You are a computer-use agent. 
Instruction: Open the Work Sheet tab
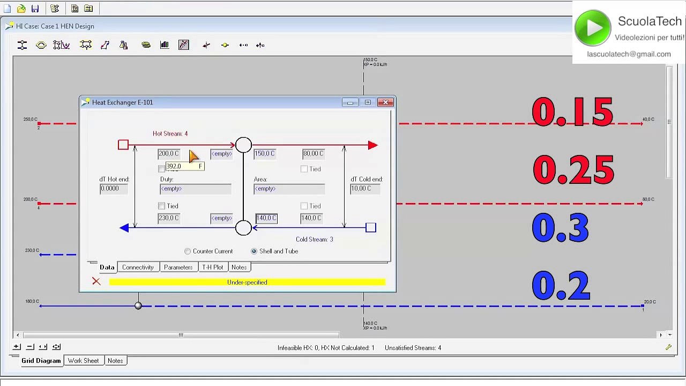point(84,361)
